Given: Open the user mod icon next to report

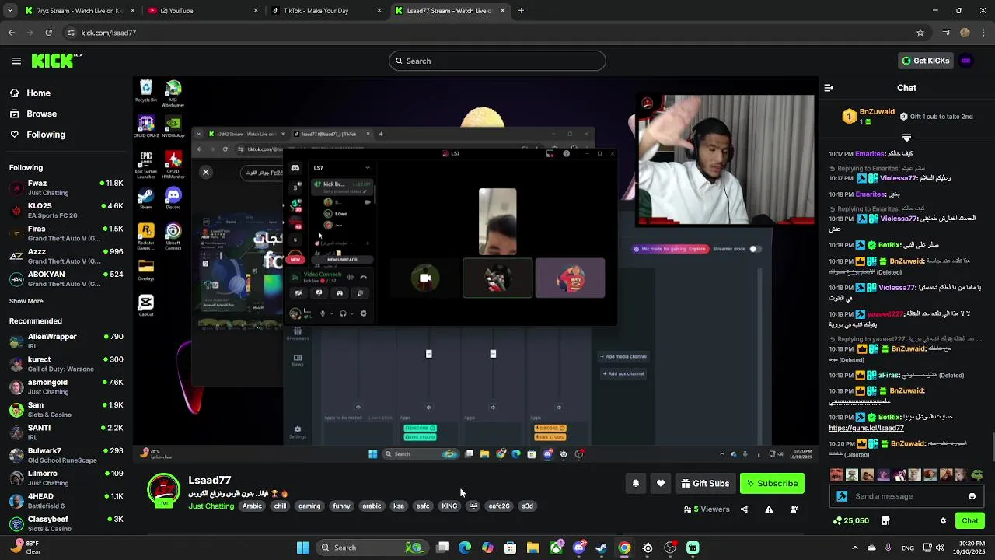Looking at the screenshot, I should 794,509.
